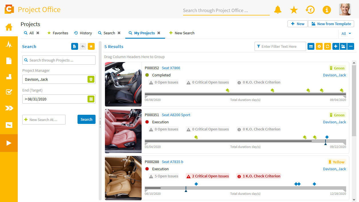Save the current search as favorite star
Screen dimensions: 359x202
(91, 46)
